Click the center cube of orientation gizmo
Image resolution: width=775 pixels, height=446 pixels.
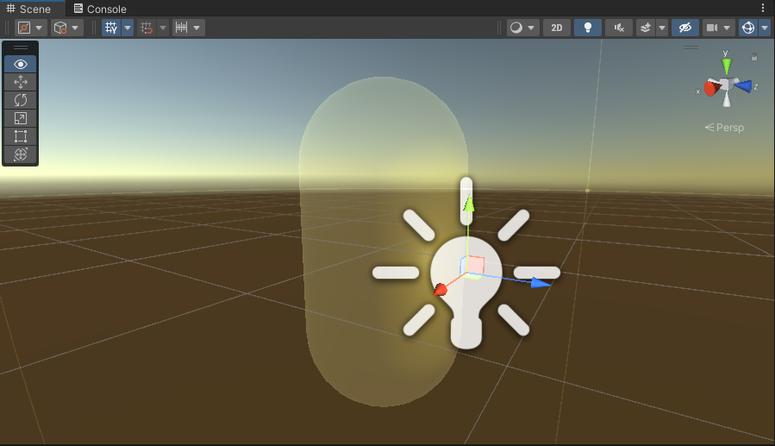(727, 84)
